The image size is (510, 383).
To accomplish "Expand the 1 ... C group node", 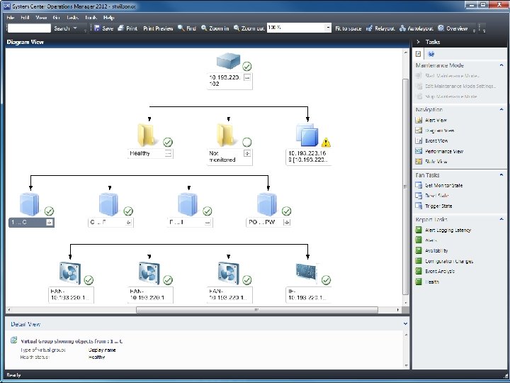I will (49, 223).
